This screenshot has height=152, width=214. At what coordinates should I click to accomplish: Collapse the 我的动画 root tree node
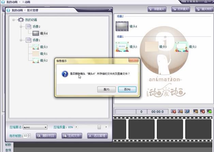[13, 20]
